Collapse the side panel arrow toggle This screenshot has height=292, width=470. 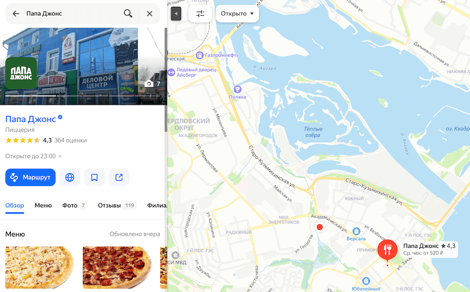point(176,13)
